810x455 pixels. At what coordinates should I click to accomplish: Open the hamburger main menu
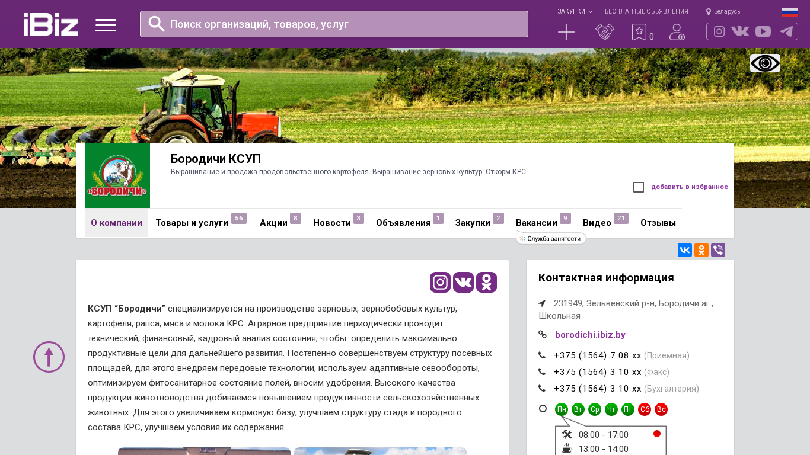[106, 25]
